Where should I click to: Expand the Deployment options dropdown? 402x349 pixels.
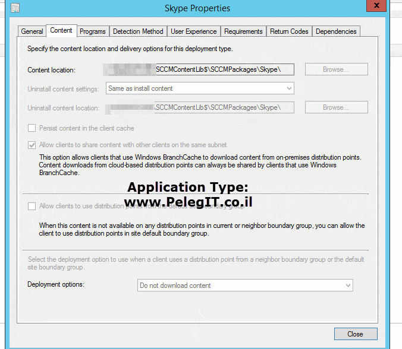point(245,285)
